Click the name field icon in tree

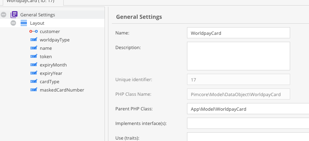(34, 48)
